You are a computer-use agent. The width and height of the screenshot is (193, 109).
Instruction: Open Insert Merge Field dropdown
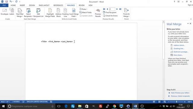(x=74, y=13)
